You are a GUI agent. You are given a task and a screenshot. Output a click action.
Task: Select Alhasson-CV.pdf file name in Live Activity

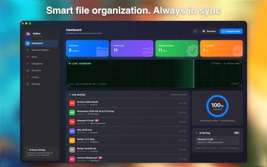85,121
